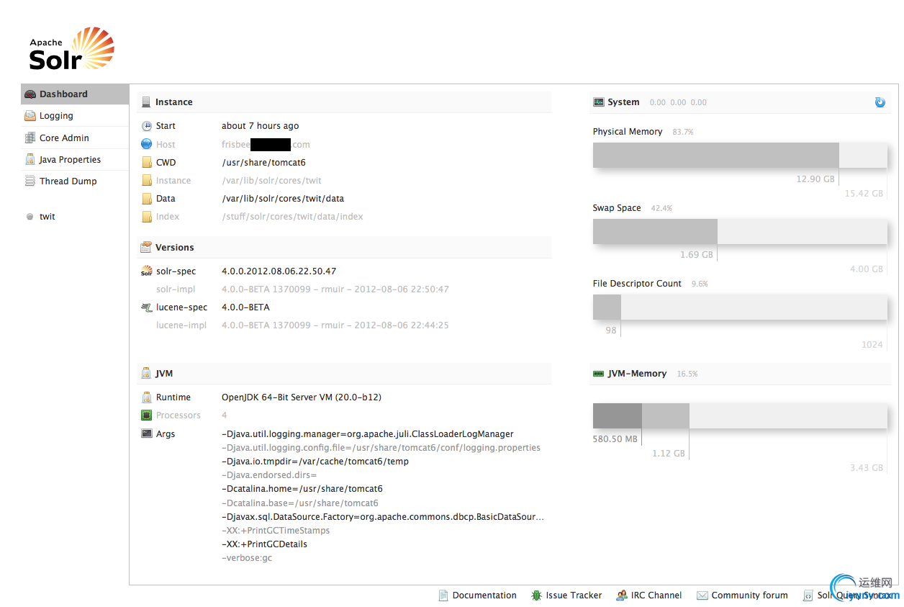Click the icon beside Runtime
The height and width of the screenshot is (607, 904).
[x=147, y=397]
